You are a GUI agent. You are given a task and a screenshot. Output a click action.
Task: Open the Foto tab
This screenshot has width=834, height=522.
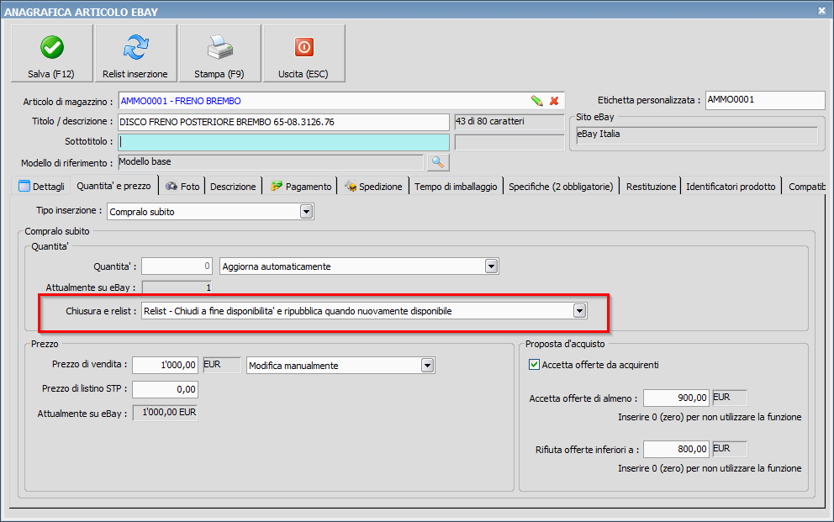[x=182, y=187]
